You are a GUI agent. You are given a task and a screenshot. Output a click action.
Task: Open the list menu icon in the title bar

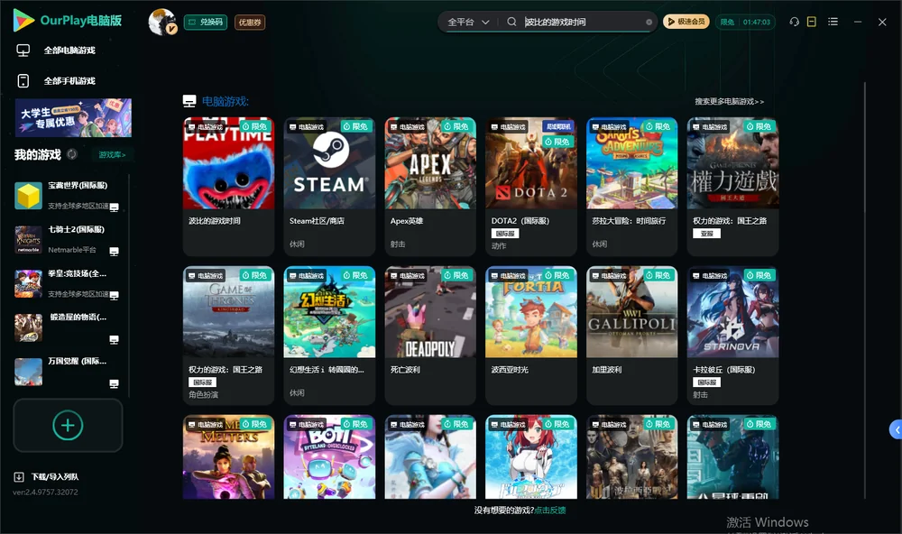[x=833, y=22]
